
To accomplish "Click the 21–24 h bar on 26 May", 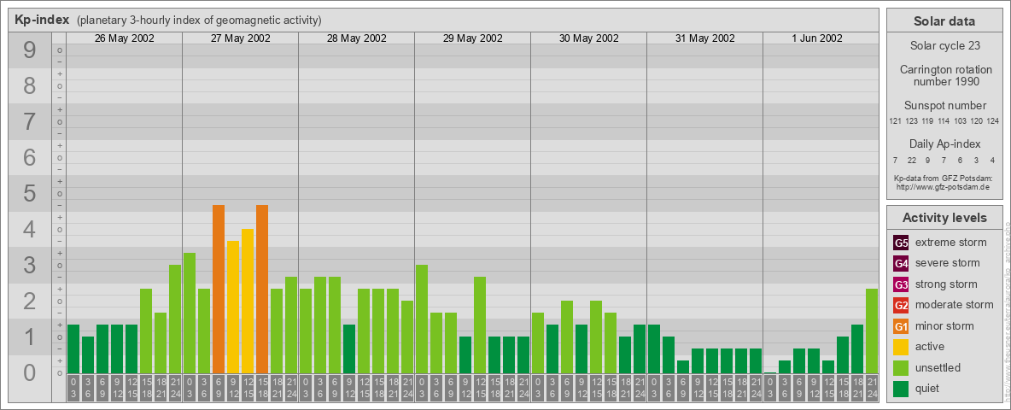I will click(x=175, y=319).
